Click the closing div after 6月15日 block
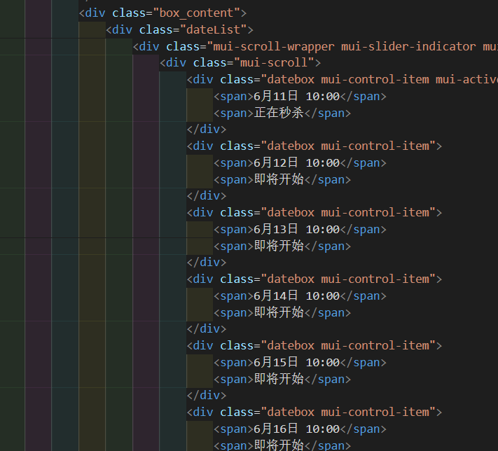Viewport: 498px width, 451px height. coord(207,396)
